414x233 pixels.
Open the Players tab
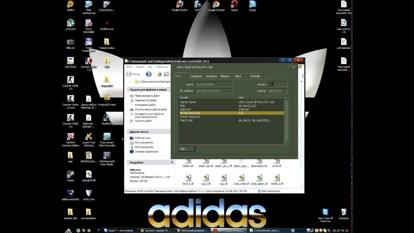(x=225, y=76)
